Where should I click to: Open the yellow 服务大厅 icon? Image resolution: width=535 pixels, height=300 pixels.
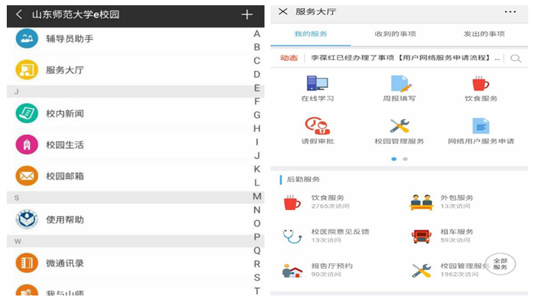pyautogui.click(x=26, y=70)
